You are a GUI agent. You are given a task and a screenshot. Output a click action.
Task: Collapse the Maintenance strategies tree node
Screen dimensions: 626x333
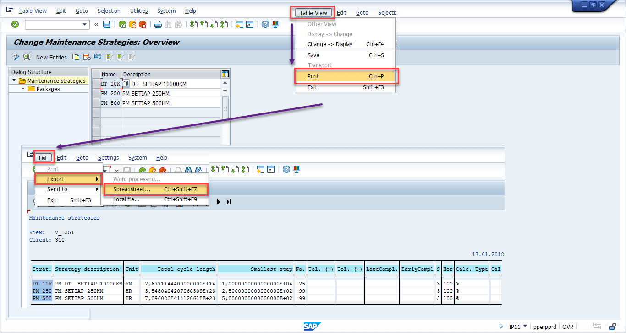(14, 81)
